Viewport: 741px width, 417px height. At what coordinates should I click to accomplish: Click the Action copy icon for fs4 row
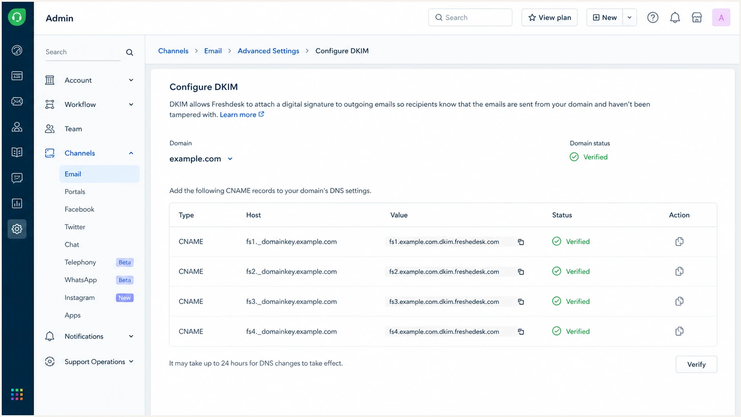(679, 331)
